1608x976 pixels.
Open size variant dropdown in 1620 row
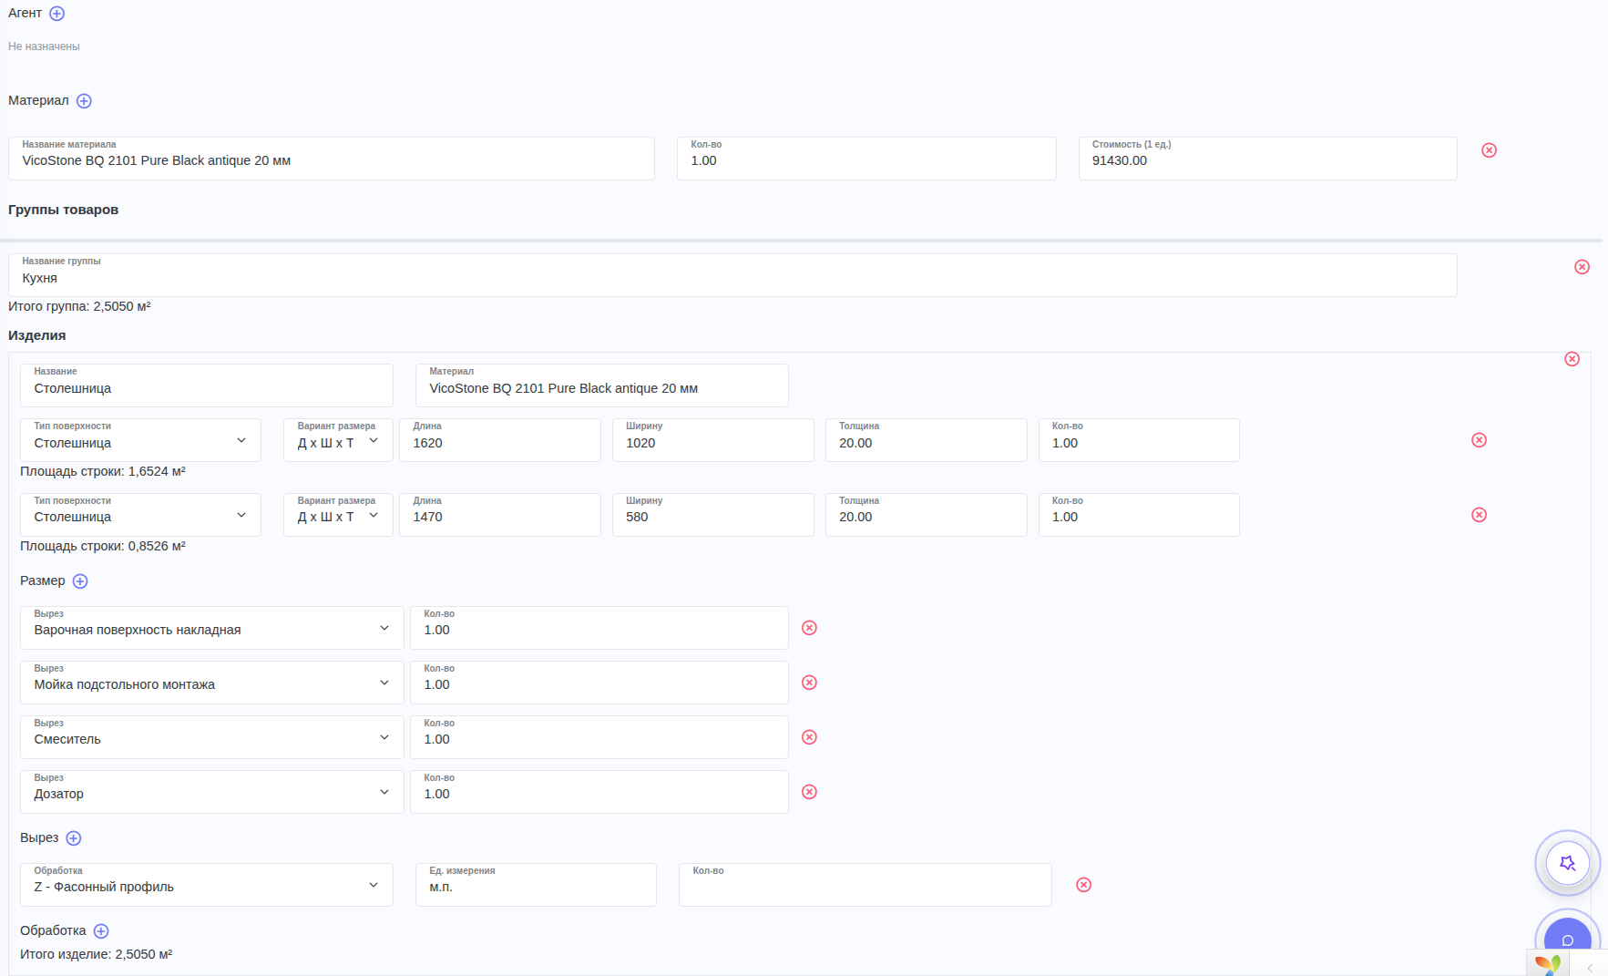point(338,440)
